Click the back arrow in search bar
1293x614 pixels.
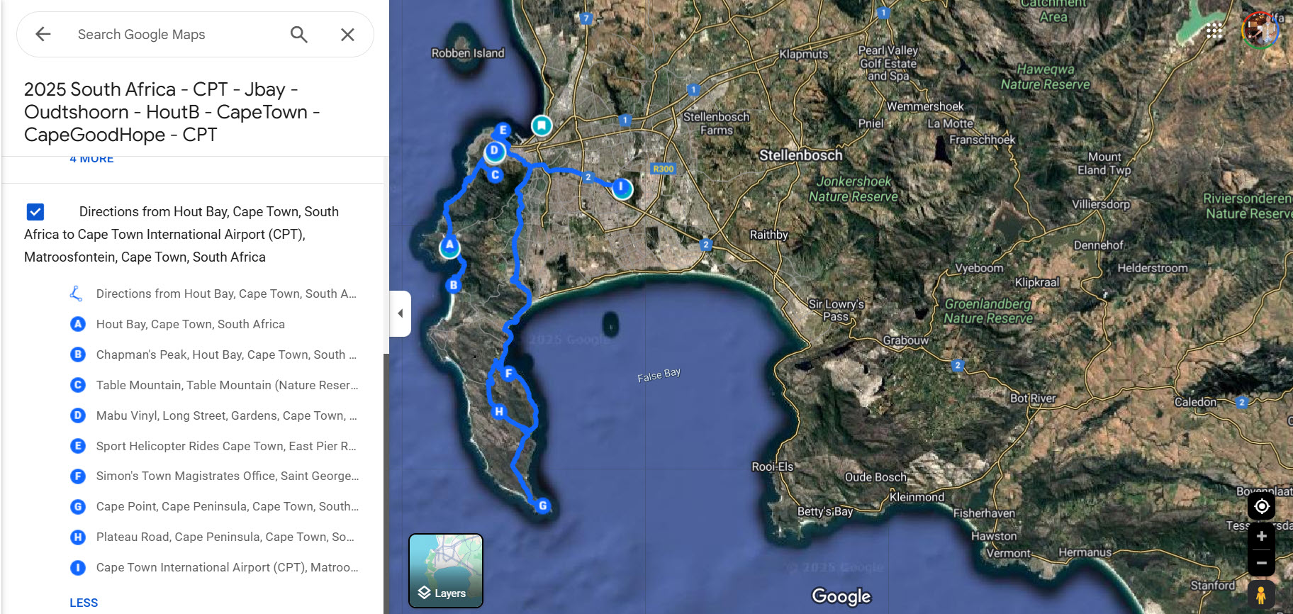pyautogui.click(x=43, y=34)
